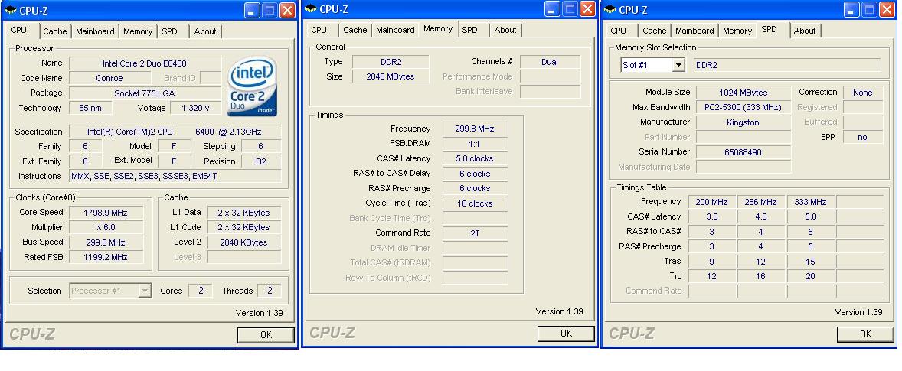Open the About tab in the middle CPU-Z window
902x371 pixels.
click(x=505, y=30)
